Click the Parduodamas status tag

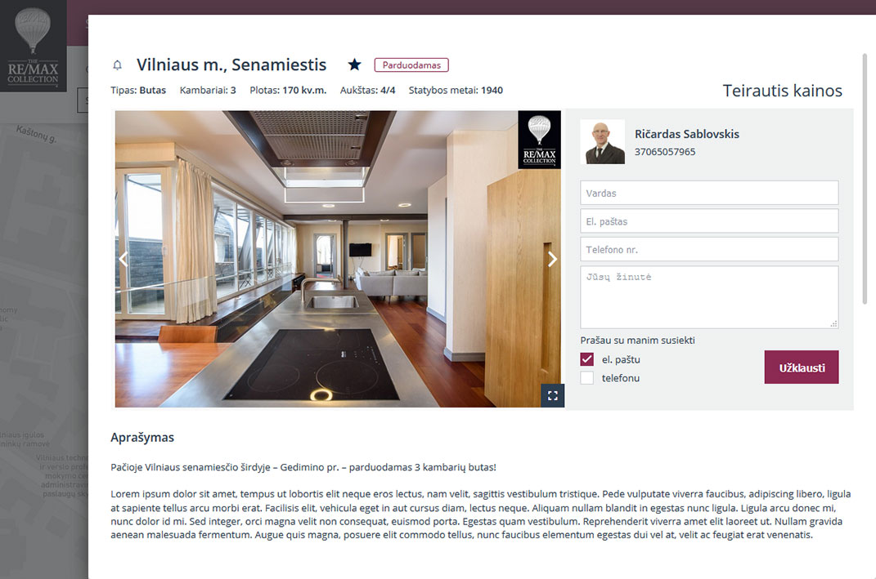point(411,65)
